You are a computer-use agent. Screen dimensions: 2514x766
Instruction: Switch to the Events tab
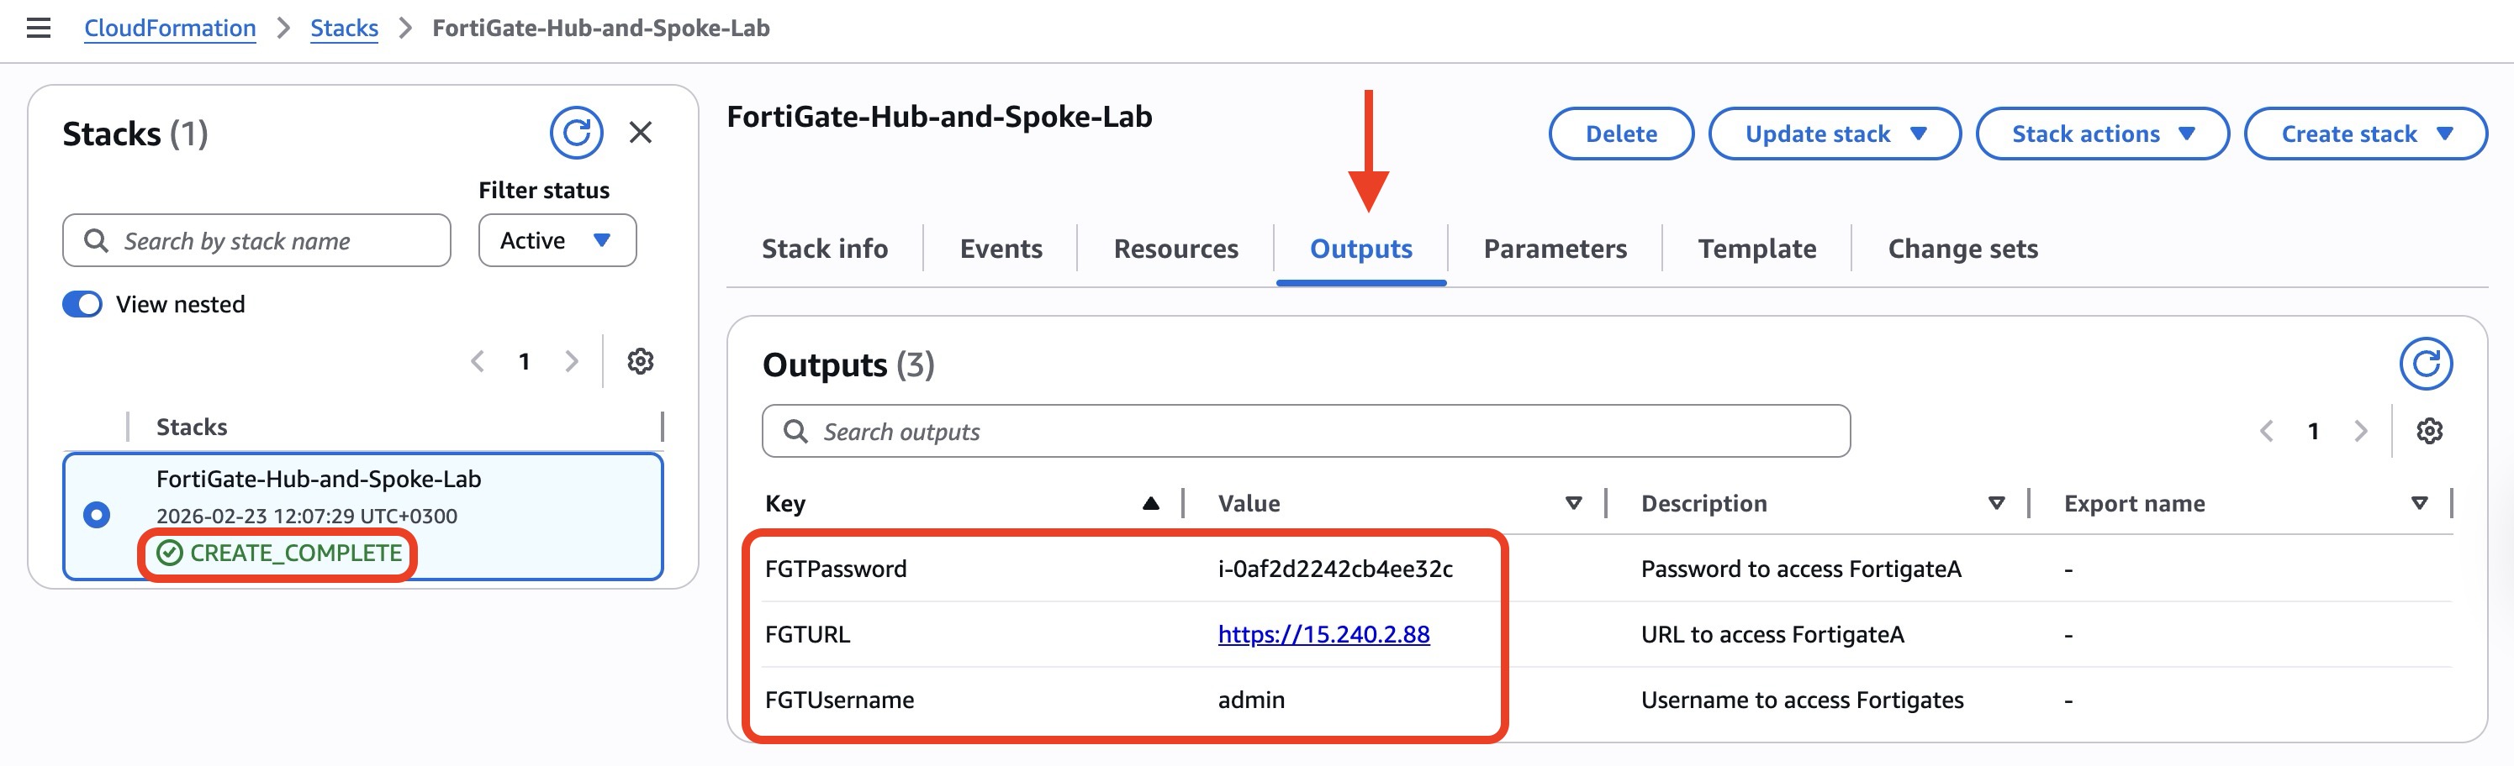pos(1001,249)
